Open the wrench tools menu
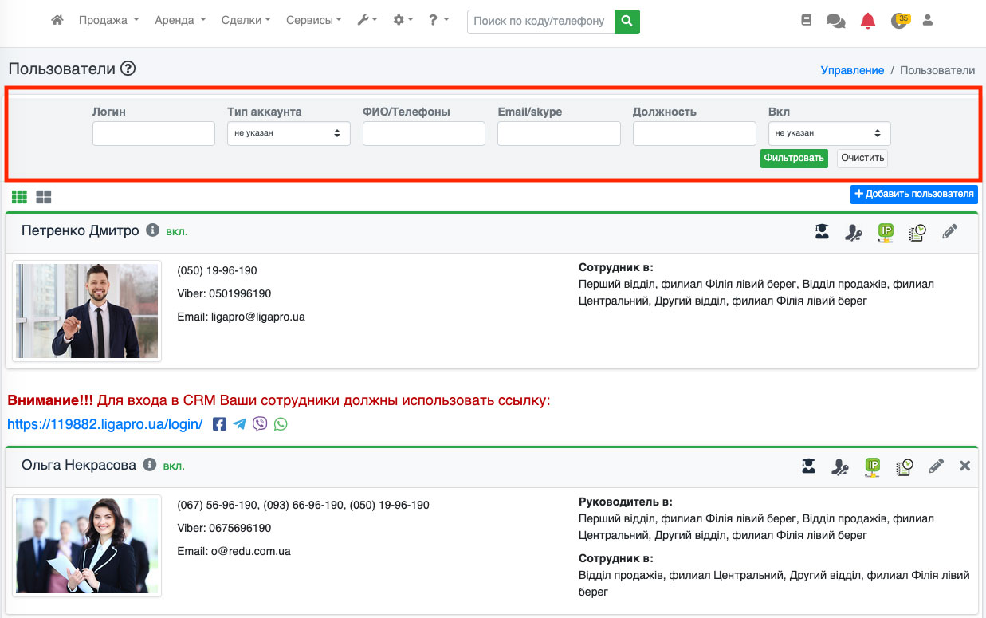Screen dimensions: 986x618 (367, 21)
